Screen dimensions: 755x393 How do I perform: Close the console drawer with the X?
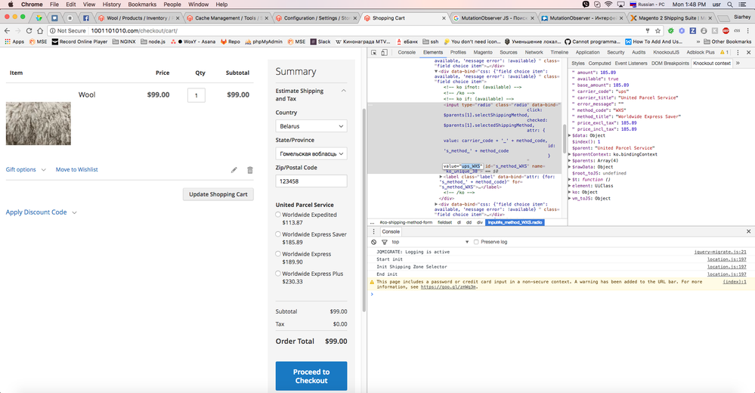[x=748, y=231]
